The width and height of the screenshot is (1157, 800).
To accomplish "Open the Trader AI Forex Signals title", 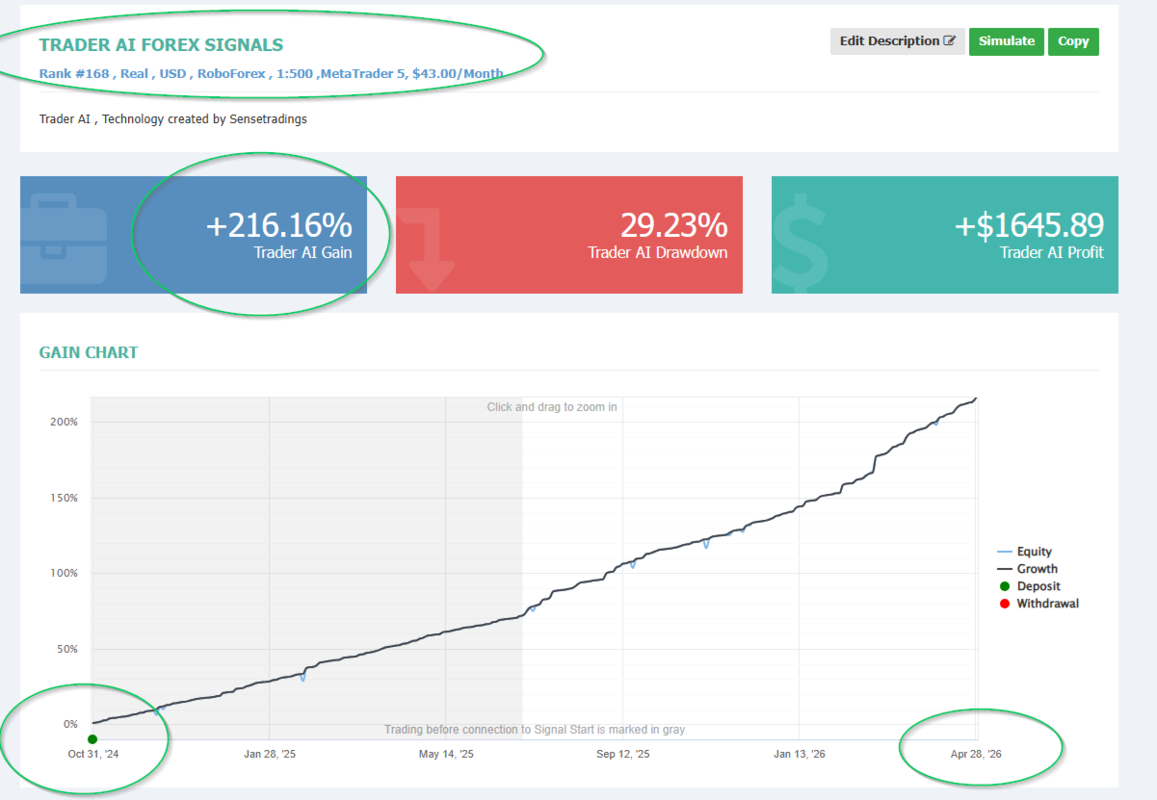I will [161, 44].
